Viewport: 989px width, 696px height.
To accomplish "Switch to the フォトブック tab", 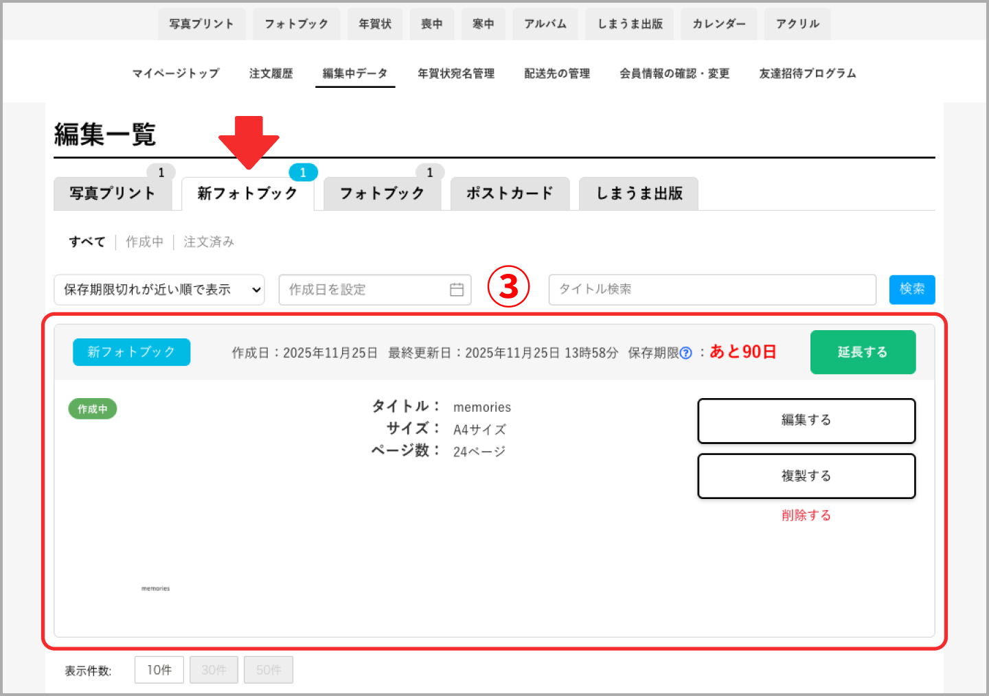I will pos(382,193).
